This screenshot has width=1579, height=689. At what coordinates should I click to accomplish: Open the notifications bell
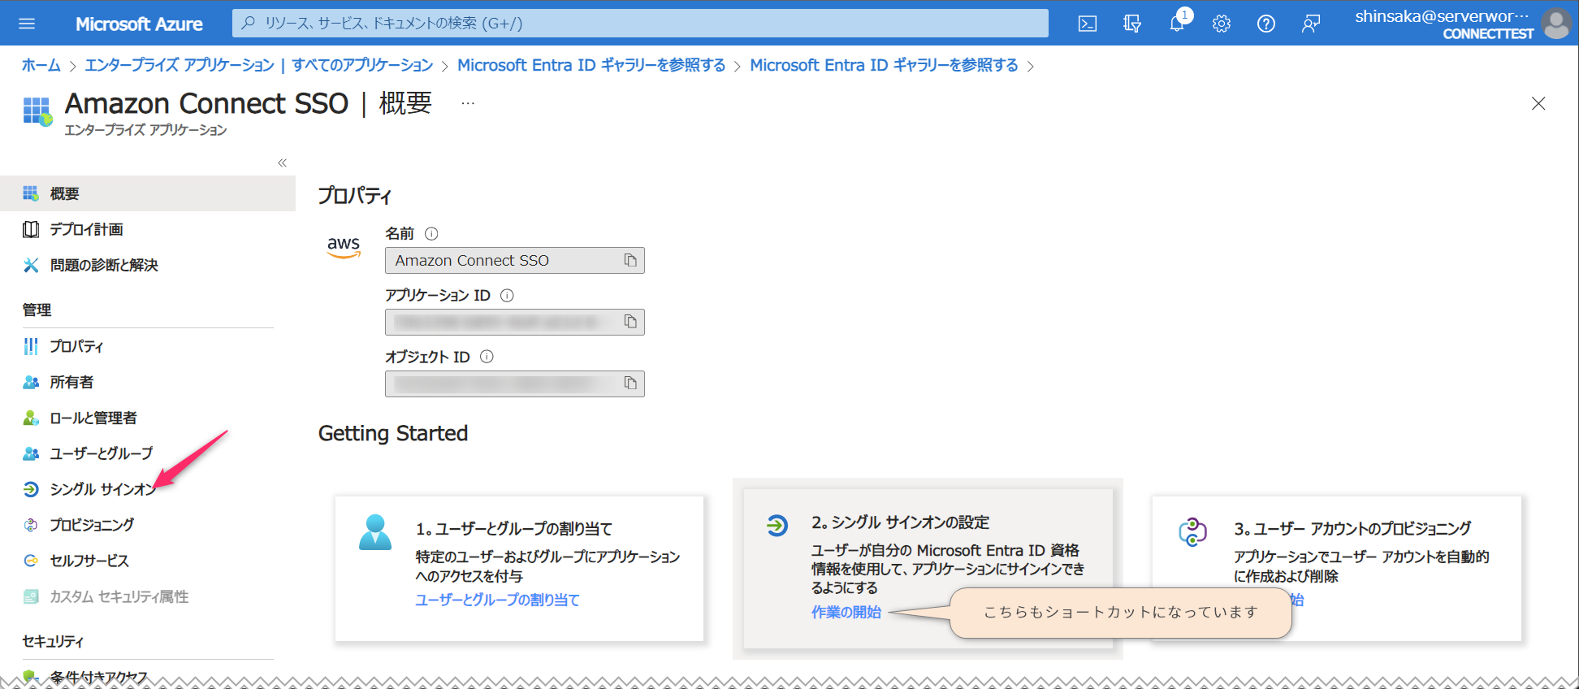[1177, 24]
